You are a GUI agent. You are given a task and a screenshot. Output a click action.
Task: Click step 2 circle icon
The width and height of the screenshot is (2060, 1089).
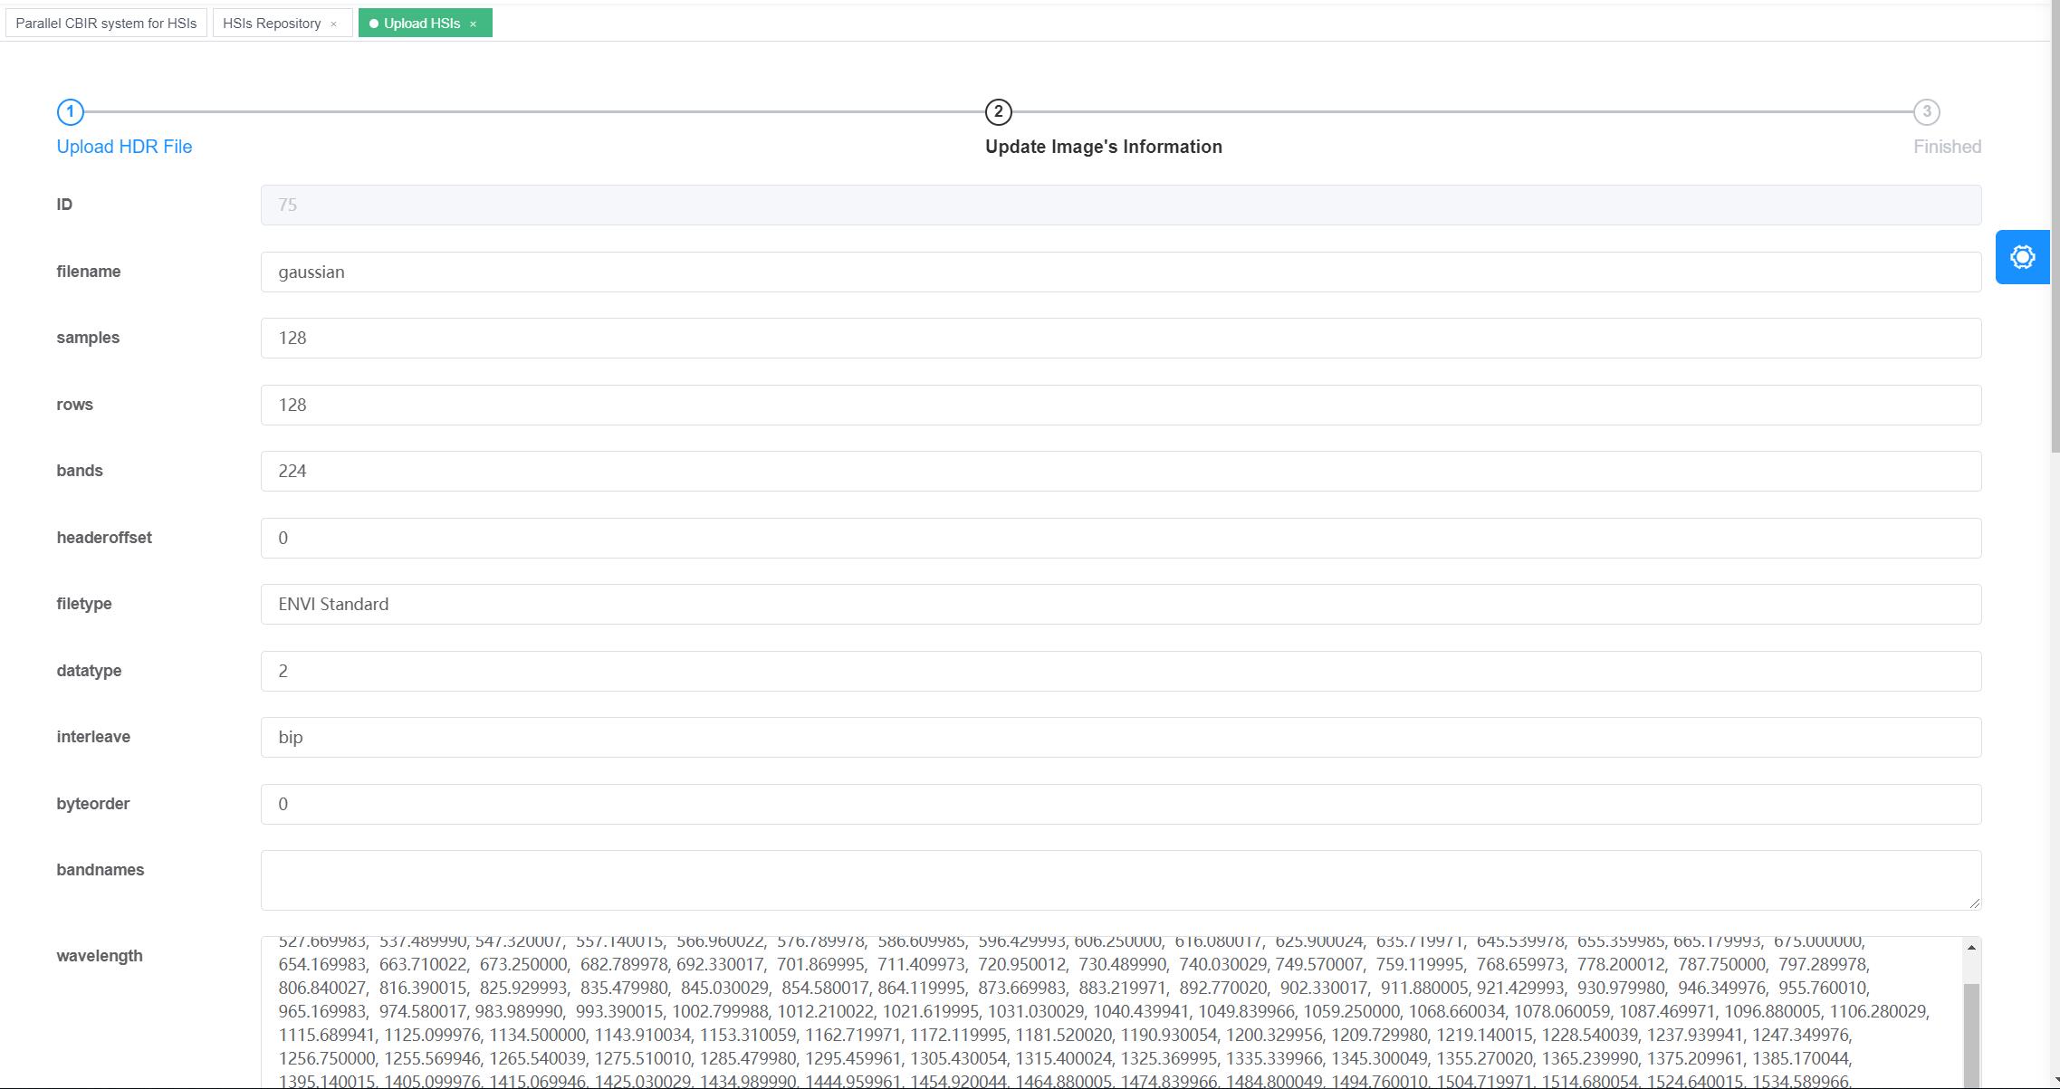[x=998, y=112]
